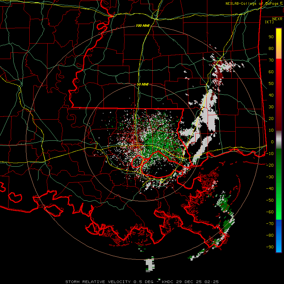284x284 pixels.
Task: Click the -30 value on the velocity scale
Action: tap(270, 177)
